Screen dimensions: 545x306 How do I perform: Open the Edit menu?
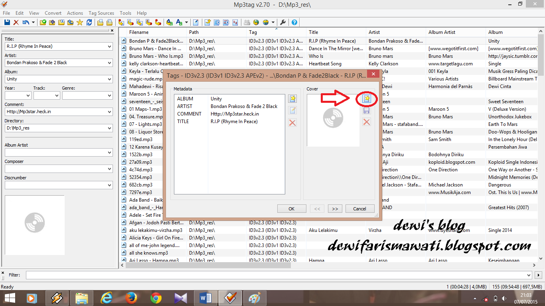(20, 13)
